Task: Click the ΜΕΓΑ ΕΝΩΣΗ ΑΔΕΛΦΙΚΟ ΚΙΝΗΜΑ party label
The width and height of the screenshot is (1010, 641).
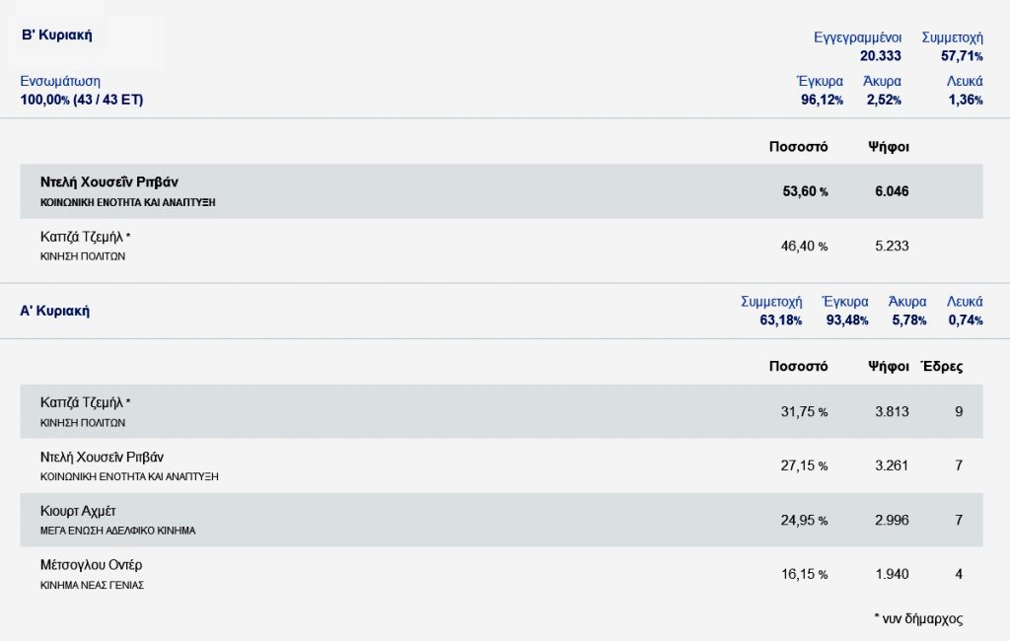Action: pyautogui.click(x=117, y=531)
